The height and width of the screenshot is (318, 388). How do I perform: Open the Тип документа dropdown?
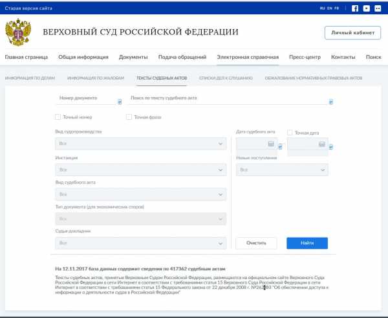tap(140, 219)
